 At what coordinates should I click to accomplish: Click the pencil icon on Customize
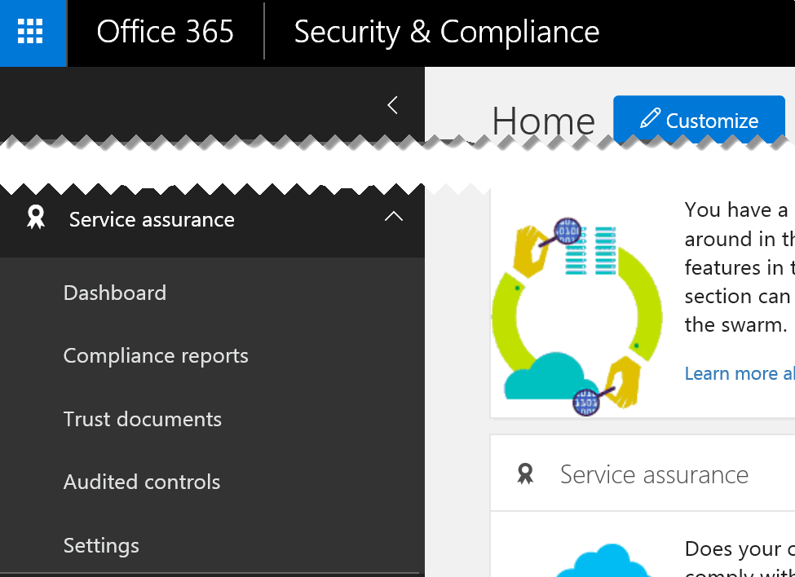pyautogui.click(x=650, y=118)
